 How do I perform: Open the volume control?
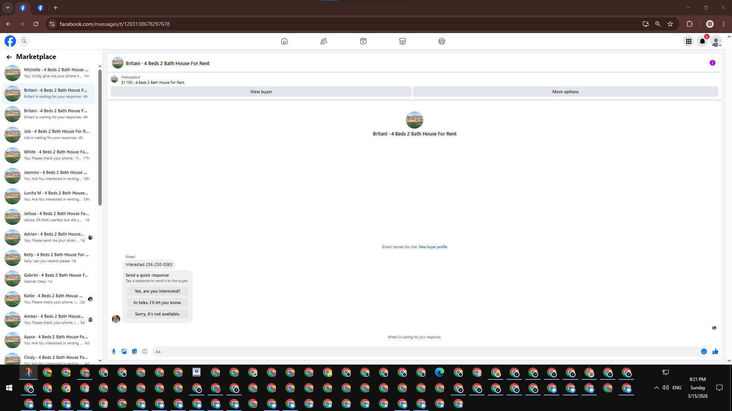pyautogui.click(x=666, y=388)
